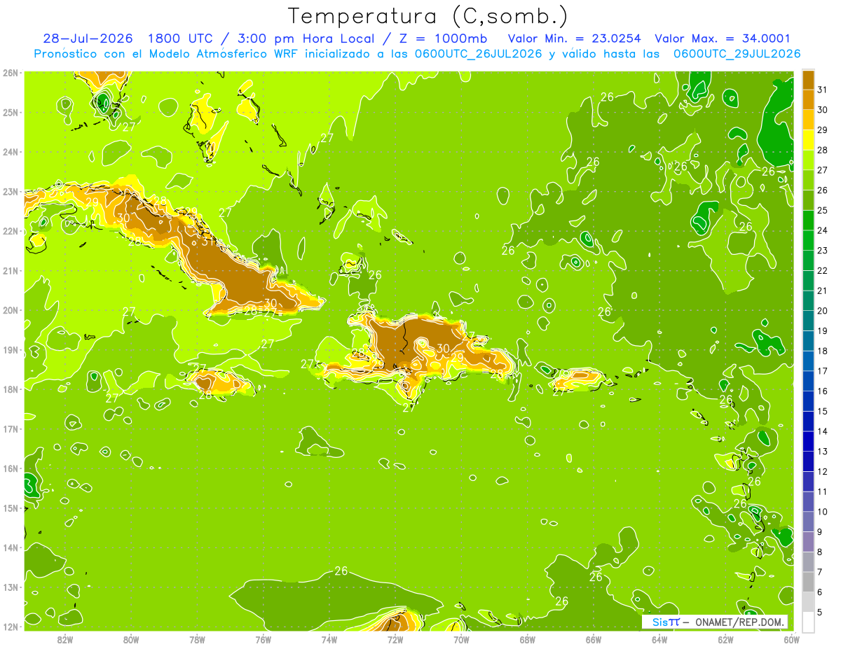Click the "15N" latitude axis label

pos(10,508)
